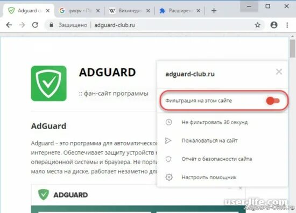The image size is (296, 213).
Task: Open the Chrome three-dot menu
Action: coord(287,25)
